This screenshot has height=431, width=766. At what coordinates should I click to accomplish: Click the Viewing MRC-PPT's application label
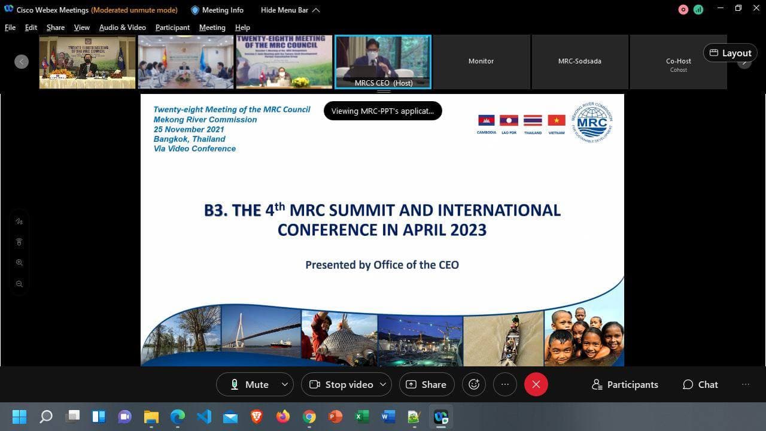[x=383, y=111]
